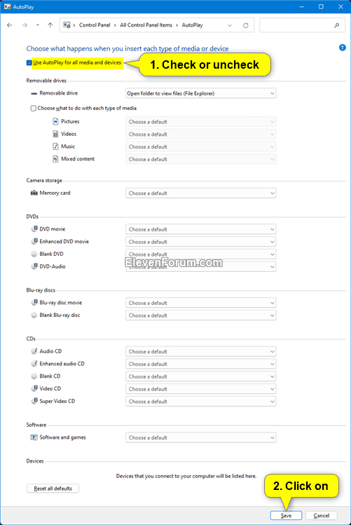This screenshot has height=525, width=351.
Task: Click the Super Video CD icon
Action: (34, 401)
